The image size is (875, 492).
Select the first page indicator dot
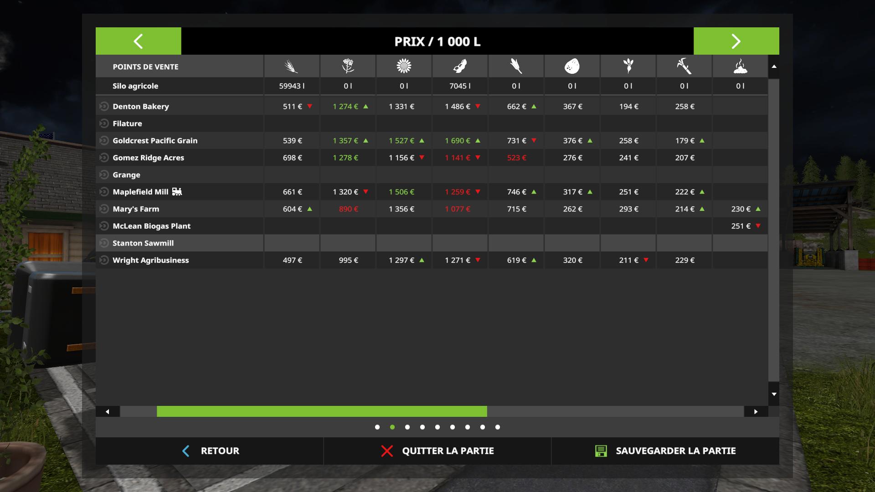[x=377, y=427]
